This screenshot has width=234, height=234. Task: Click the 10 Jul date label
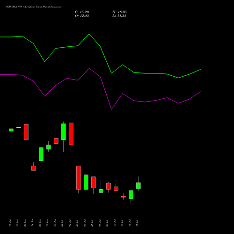coord(115,223)
